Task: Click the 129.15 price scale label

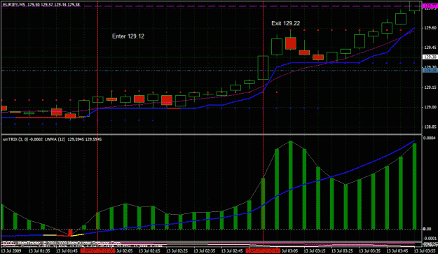Action: point(430,87)
